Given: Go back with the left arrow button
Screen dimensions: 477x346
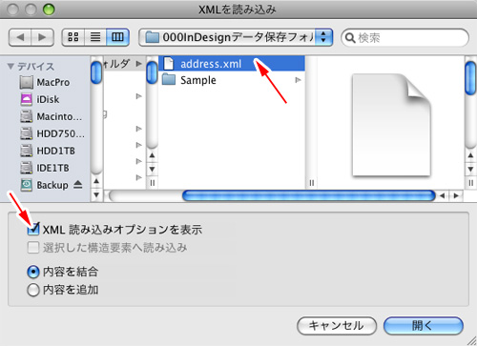Looking at the screenshot, I should (x=20, y=37).
